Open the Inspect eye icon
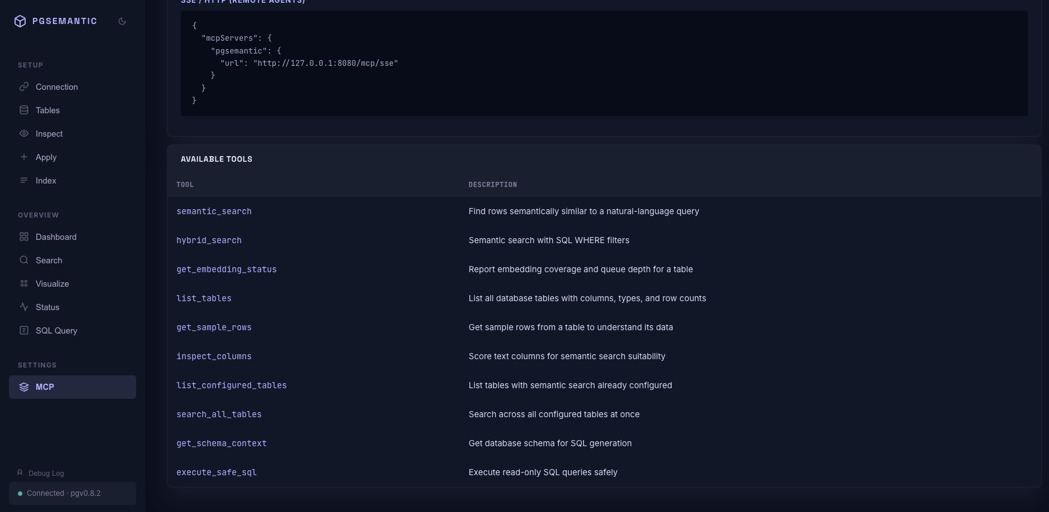The image size is (1049, 512). click(24, 133)
